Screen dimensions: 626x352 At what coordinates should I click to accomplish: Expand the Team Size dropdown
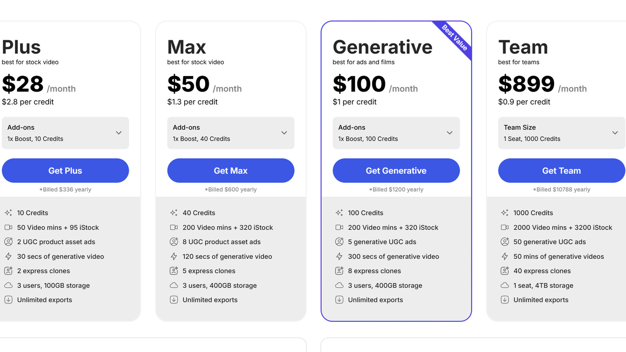click(561, 133)
